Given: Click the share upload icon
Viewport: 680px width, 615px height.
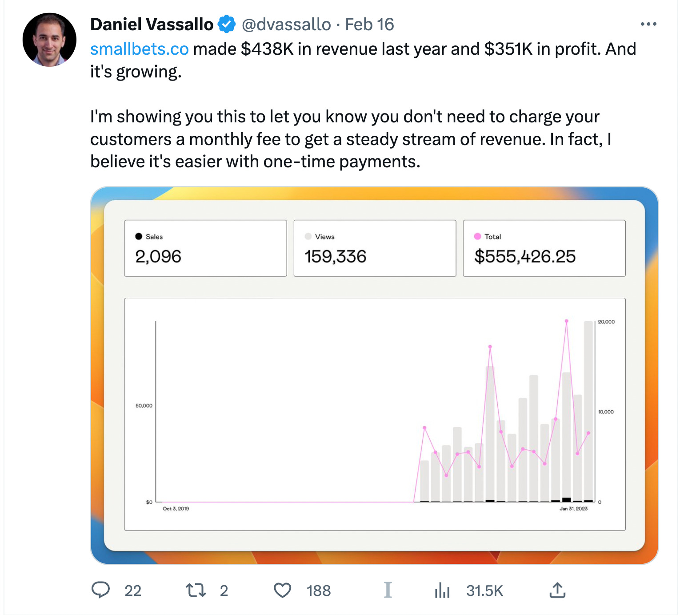Looking at the screenshot, I should tap(557, 590).
